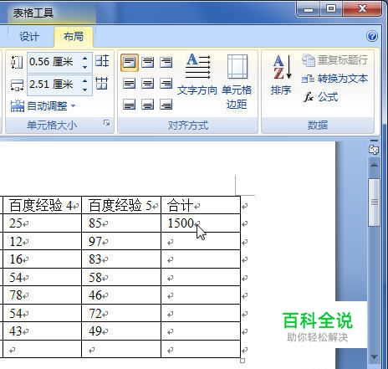Open the 单元格大小 dialog launcher
The width and height of the screenshot is (388, 369).
(x=106, y=123)
